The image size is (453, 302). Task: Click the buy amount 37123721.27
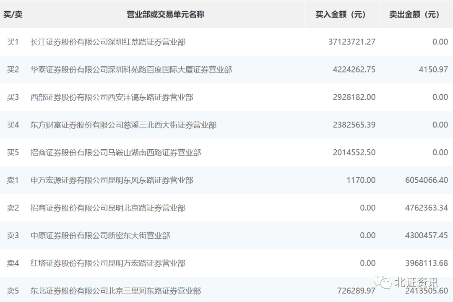pos(351,42)
